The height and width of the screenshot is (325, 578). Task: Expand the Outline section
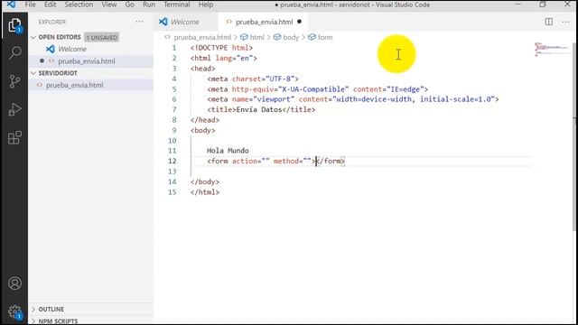pyautogui.click(x=33, y=309)
